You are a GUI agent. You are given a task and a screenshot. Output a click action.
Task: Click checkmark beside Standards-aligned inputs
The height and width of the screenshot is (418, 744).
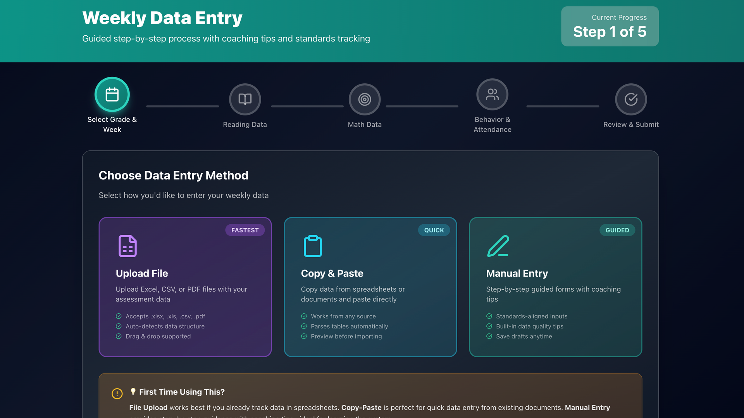pos(489,316)
